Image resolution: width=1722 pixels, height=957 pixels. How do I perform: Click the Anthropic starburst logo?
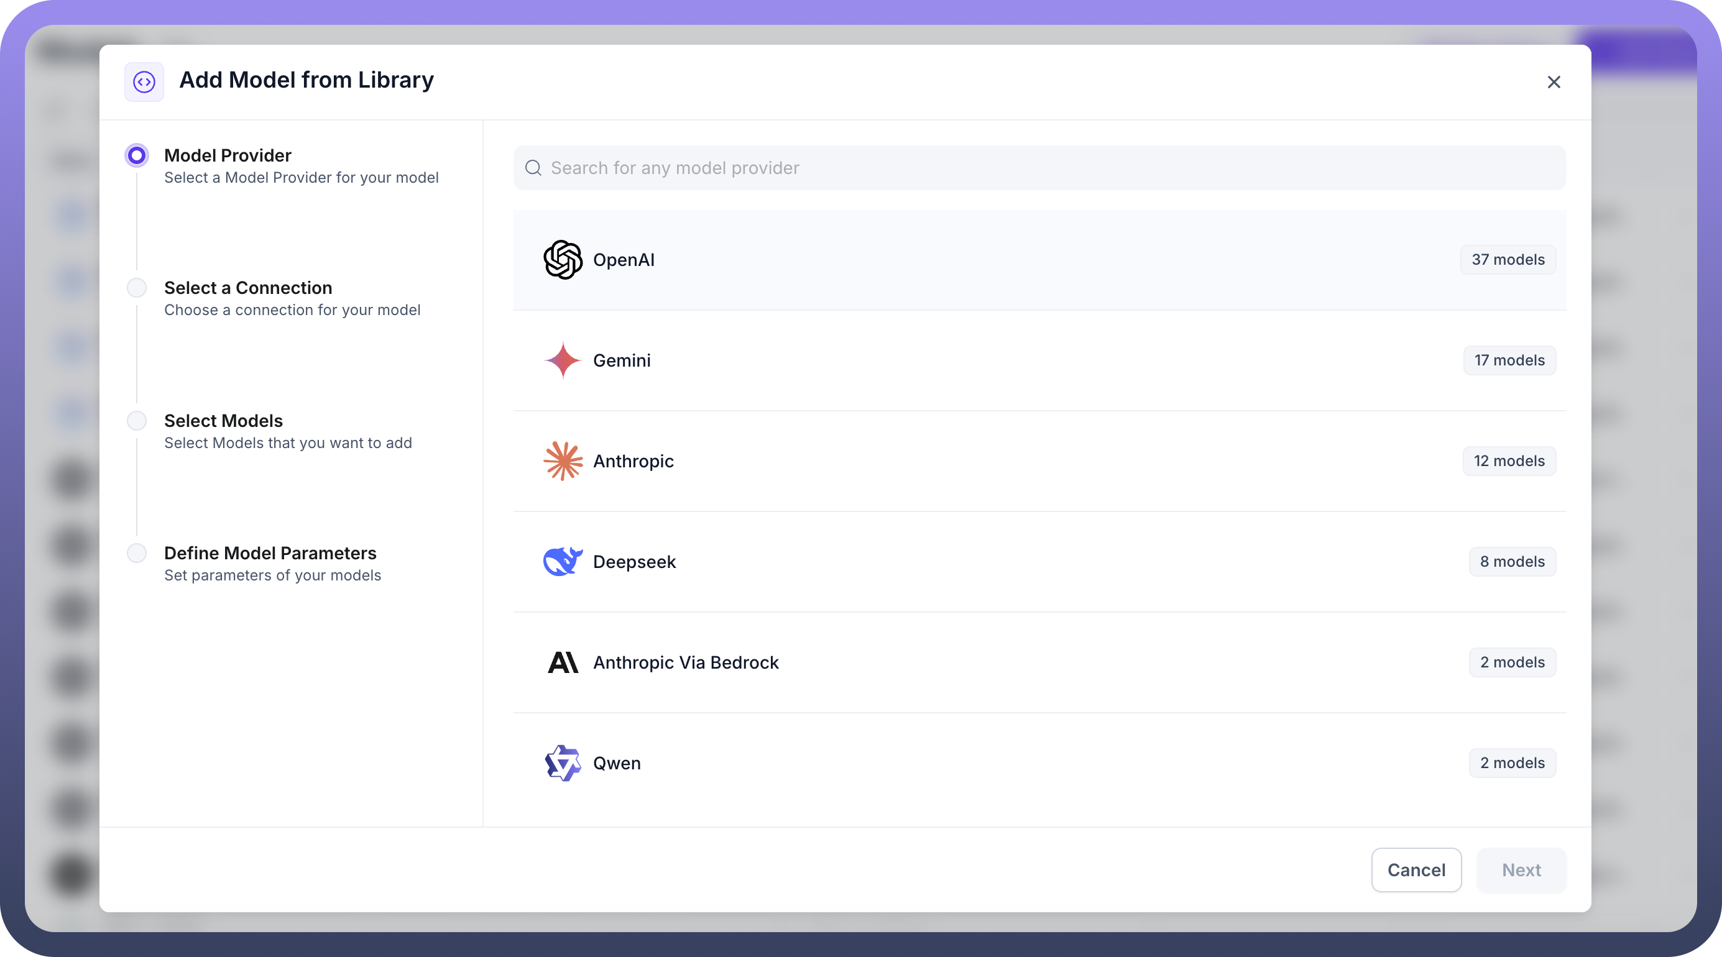coord(562,461)
